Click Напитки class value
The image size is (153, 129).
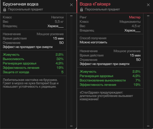[x=57, y=17]
